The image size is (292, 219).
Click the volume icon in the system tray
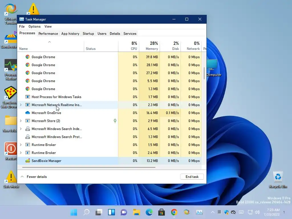[257, 212]
